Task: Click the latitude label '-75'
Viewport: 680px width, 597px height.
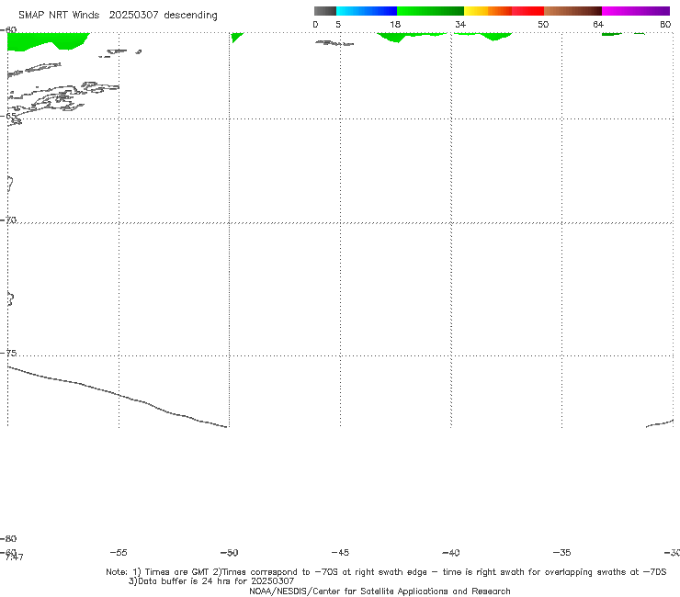Action: [8, 353]
